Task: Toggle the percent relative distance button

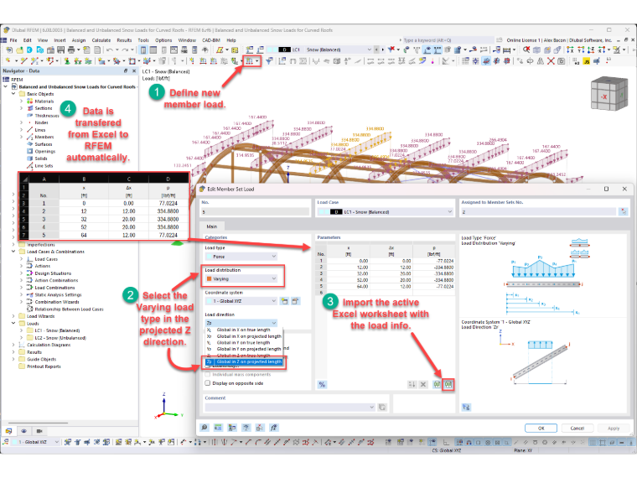Action: point(322,384)
